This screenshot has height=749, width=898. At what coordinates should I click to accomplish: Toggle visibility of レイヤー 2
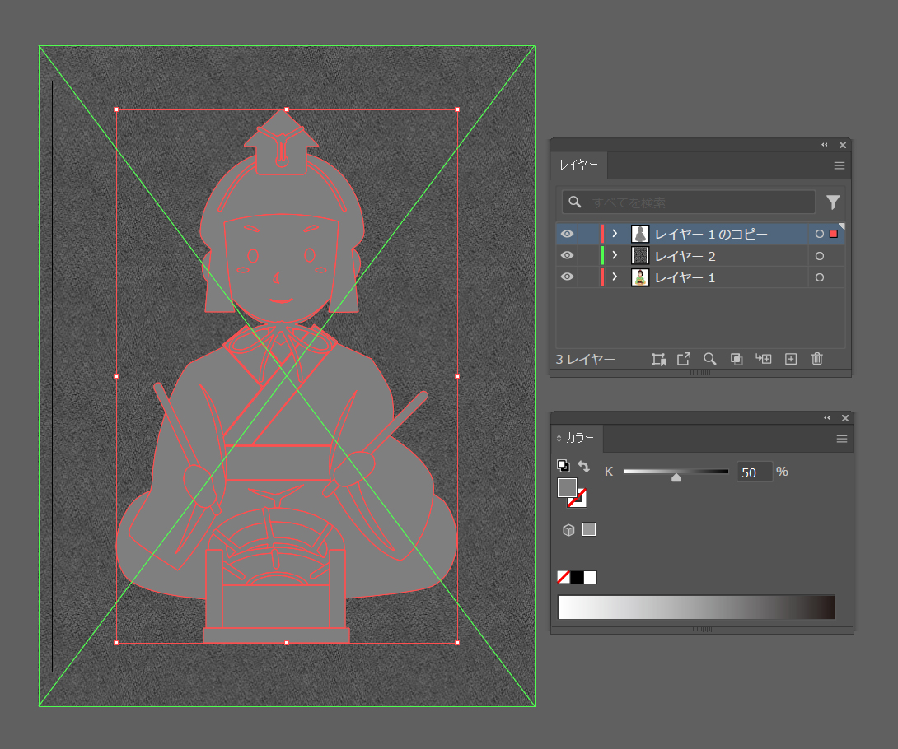567,256
